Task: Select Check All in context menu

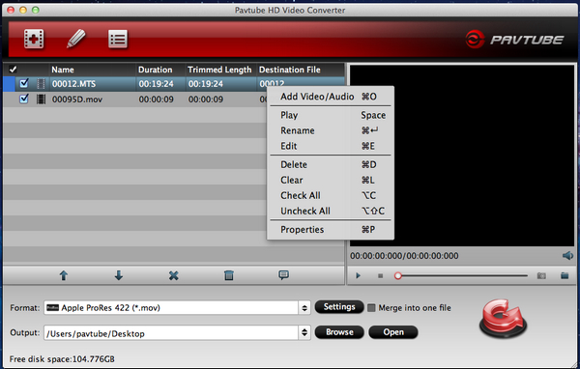Action: coord(331,195)
